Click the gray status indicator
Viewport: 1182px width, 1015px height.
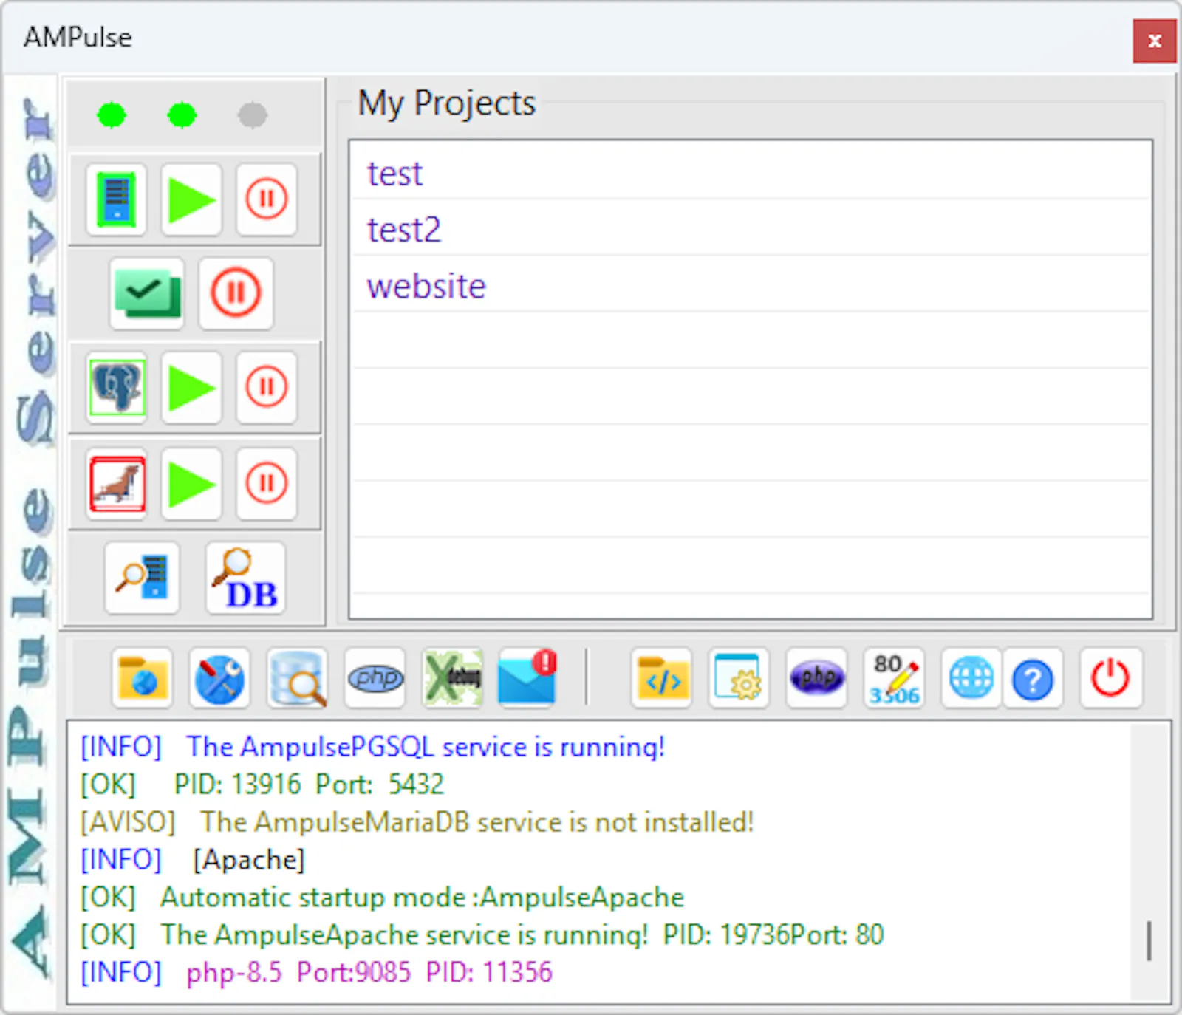253,115
